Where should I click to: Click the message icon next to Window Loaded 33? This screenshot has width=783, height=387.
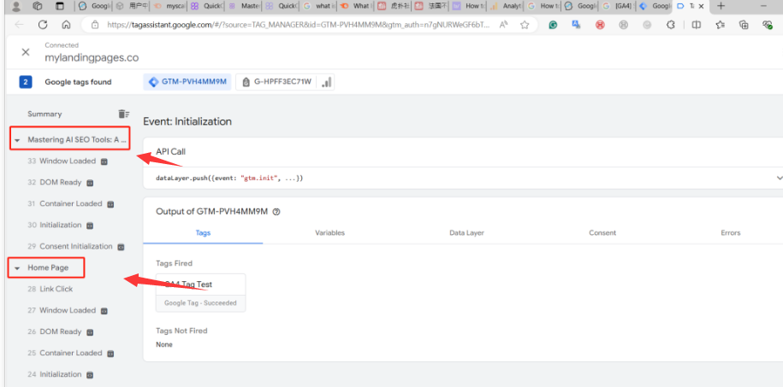coord(104,161)
